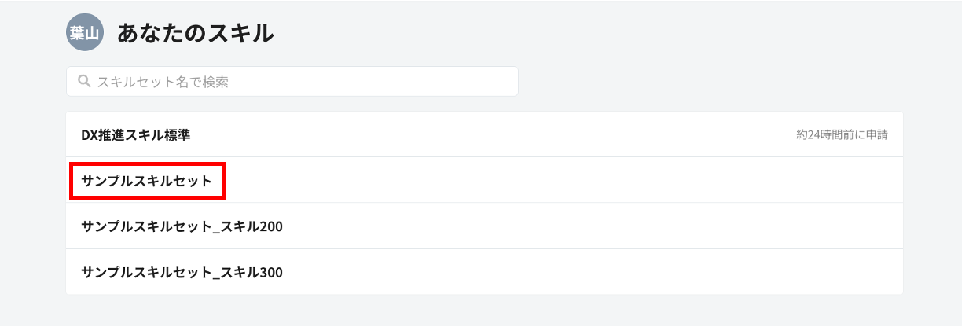962x327 pixels.
Task: Open サンプルスキルセット_スキル300 skill set
Action: 182,273
